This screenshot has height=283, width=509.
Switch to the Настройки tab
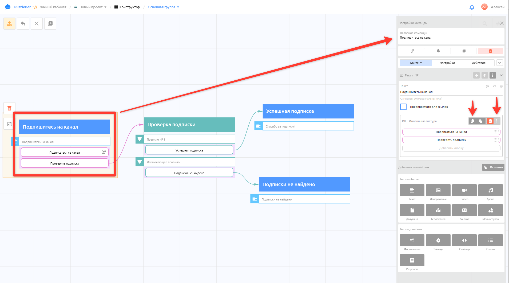(x=447, y=63)
